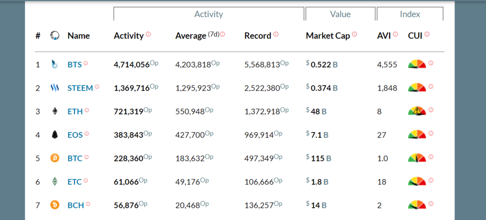Click the market cap value $7.1 B

(x=317, y=135)
